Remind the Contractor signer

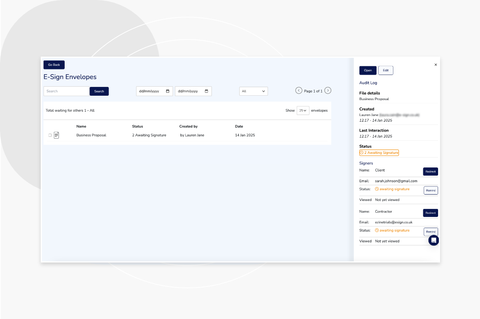point(431,232)
